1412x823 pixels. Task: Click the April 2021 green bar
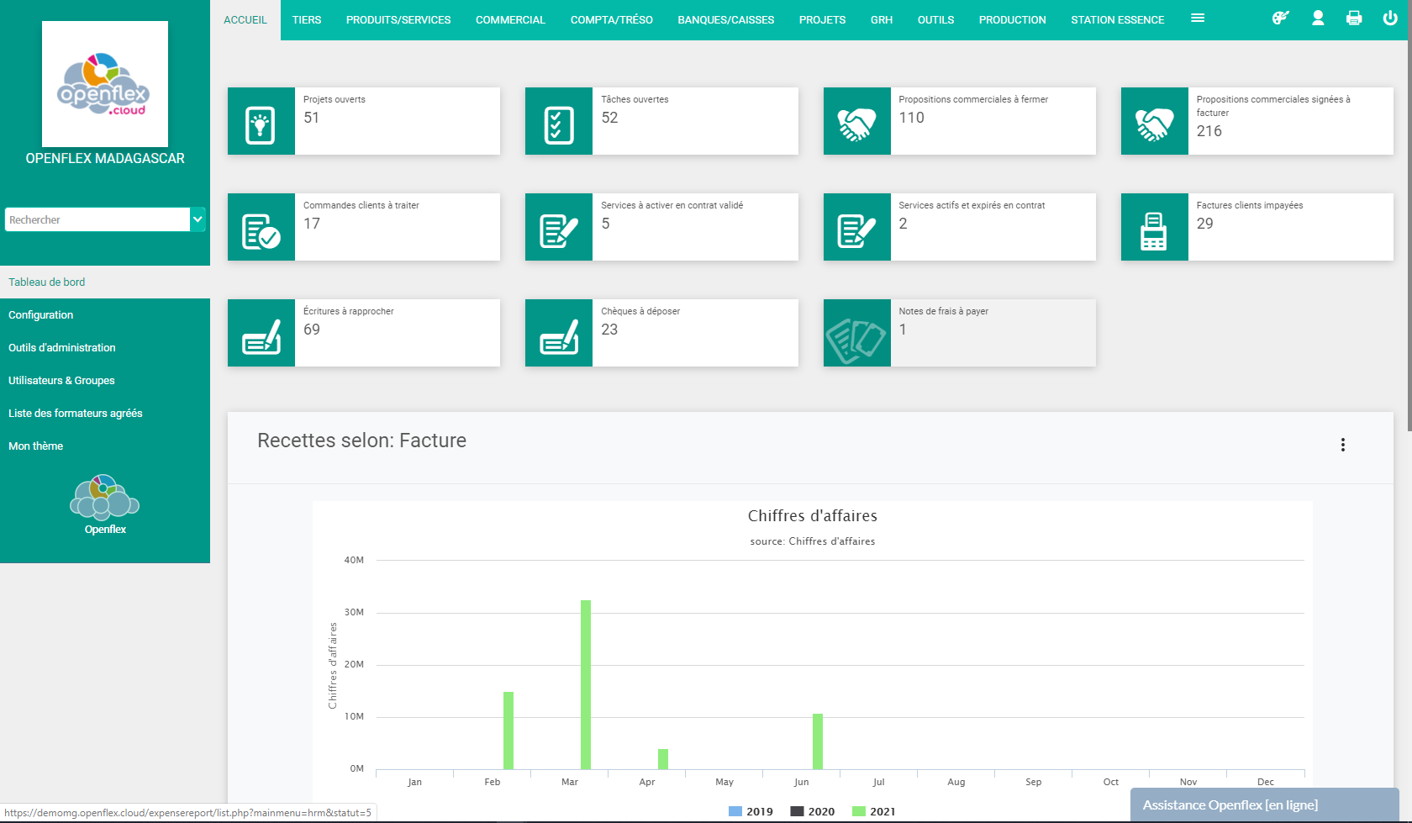(663, 759)
